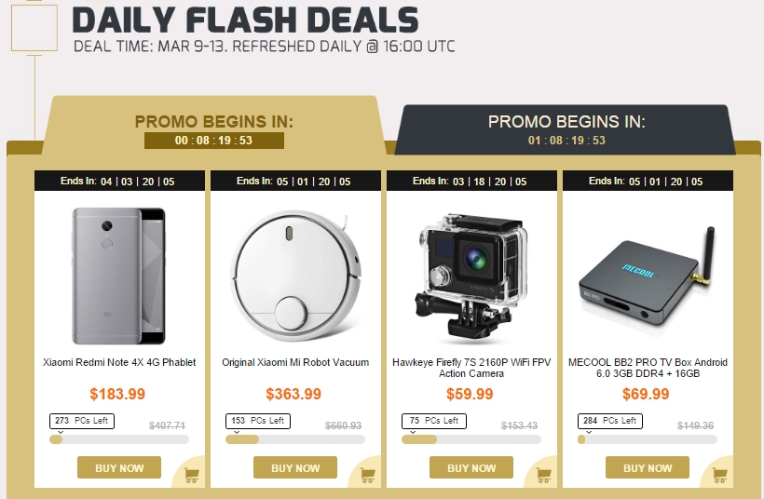Image resolution: width=764 pixels, height=499 pixels.
Task: Add Xiaomi Redmi Note 4X to cart icon
Action: click(x=192, y=475)
